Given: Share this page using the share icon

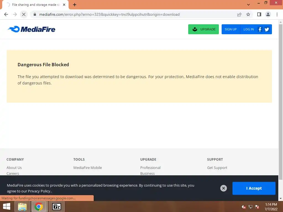Looking at the screenshot, I should (239, 14).
